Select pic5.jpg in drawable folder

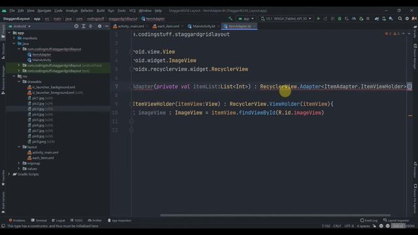(x=40, y=119)
